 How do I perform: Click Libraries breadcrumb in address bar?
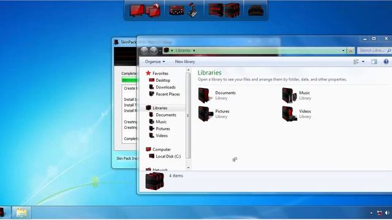pyautogui.click(x=183, y=50)
